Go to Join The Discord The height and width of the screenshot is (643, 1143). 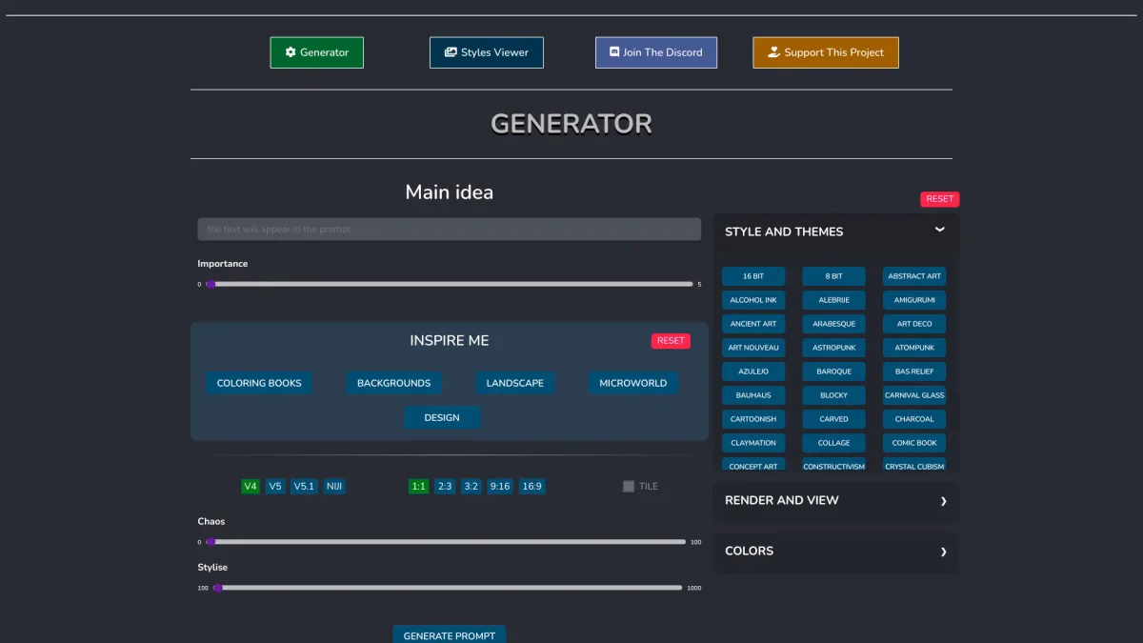click(x=656, y=52)
